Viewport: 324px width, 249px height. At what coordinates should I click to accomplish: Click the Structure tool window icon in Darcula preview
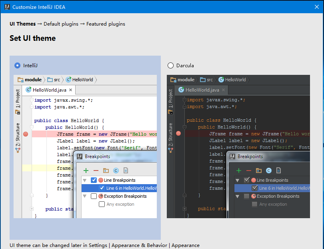(170, 150)
